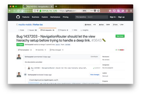Click the commit status check mark
This screenshot has width=141, height=95.
94,68
